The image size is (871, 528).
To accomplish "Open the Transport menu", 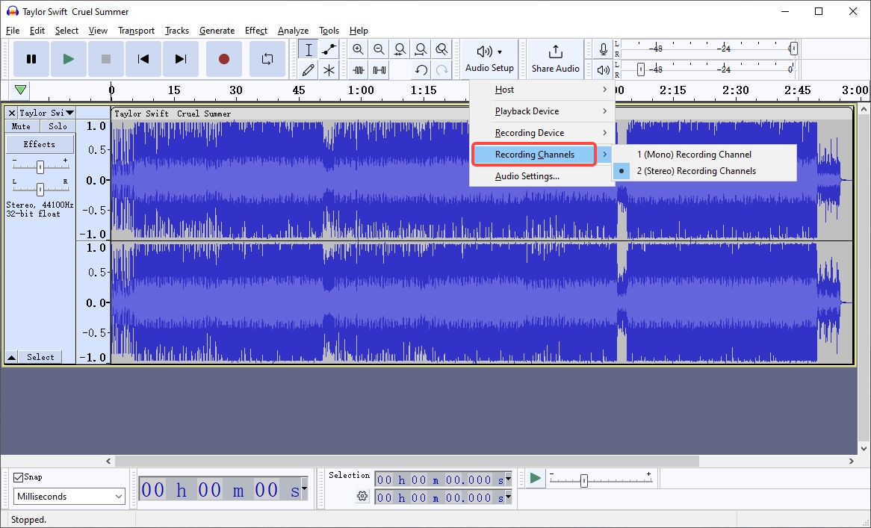I will [136, 31].
